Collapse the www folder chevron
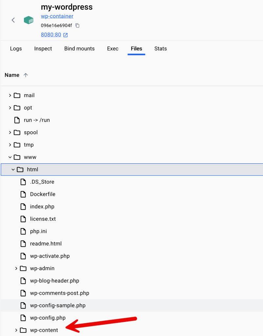 click(x=10, y=157)
